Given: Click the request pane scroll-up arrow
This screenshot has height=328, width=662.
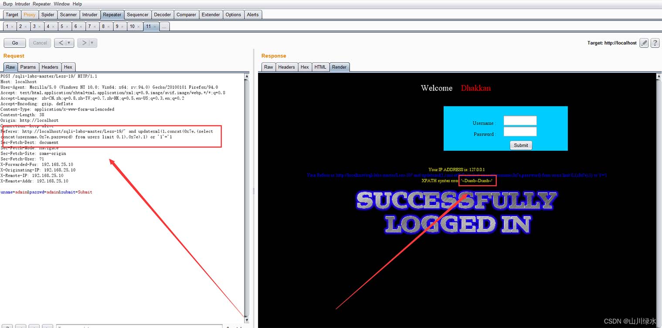Looking at the screenshot, I should (247, 77).
